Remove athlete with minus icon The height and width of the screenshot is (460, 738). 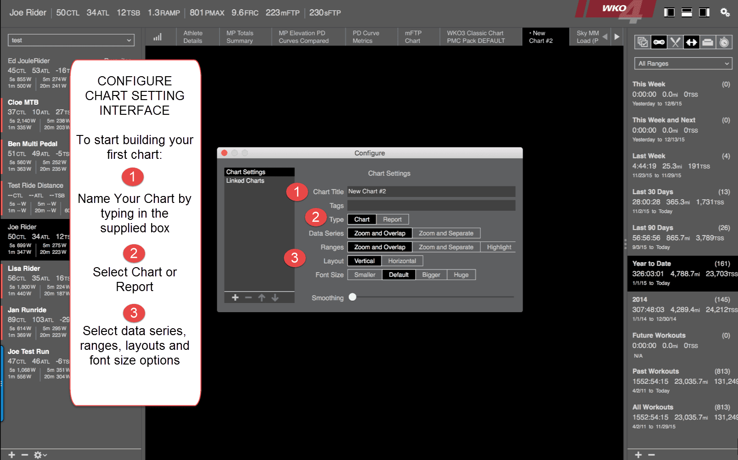pyautogui.click(x=25, y=454)
